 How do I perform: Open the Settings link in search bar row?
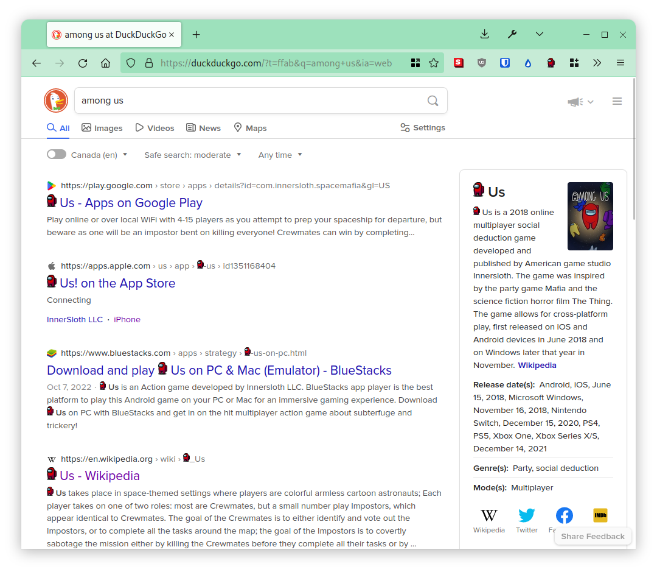(x=423, y=128)
